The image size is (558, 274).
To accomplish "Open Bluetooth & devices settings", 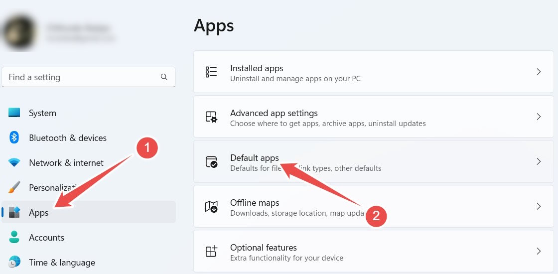I will (89, 137).
